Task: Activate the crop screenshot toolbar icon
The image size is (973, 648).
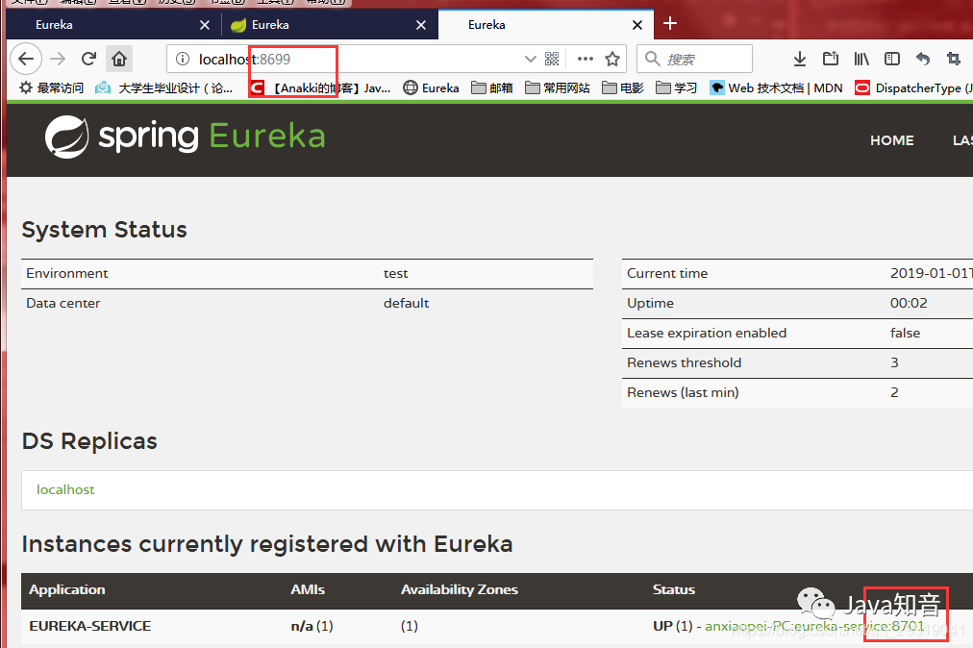Action: pos(954,59)
